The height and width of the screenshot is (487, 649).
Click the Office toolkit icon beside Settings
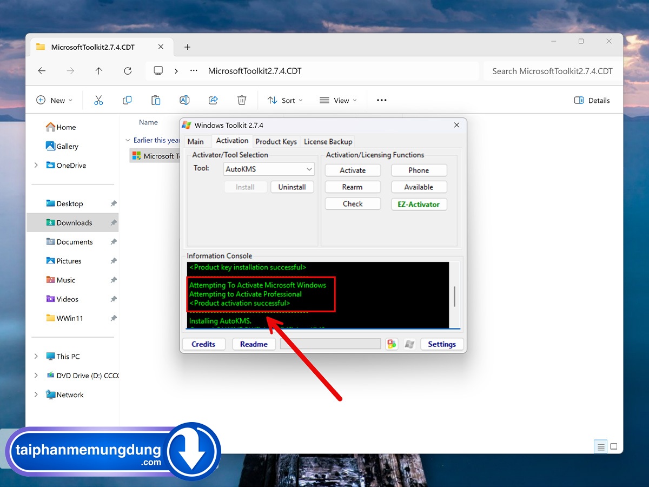(392, 344)
